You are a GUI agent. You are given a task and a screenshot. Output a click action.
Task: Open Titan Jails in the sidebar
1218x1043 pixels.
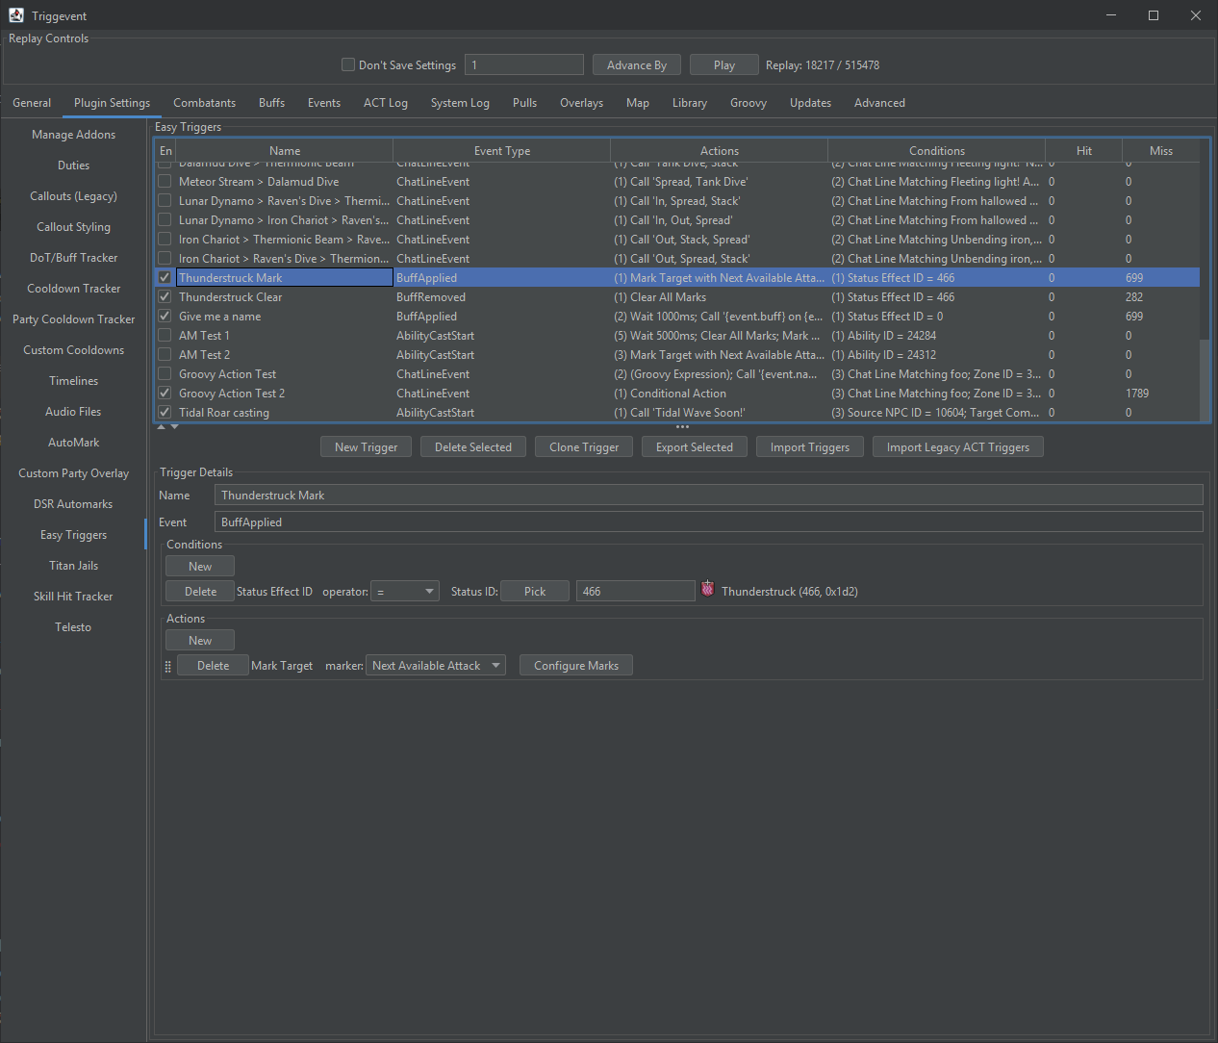(x=74, y=566)
